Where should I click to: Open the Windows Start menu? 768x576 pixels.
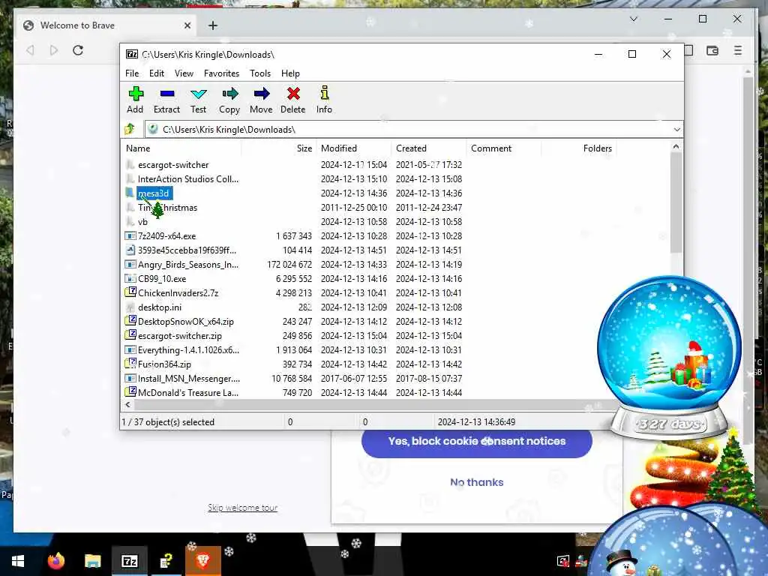18,561
